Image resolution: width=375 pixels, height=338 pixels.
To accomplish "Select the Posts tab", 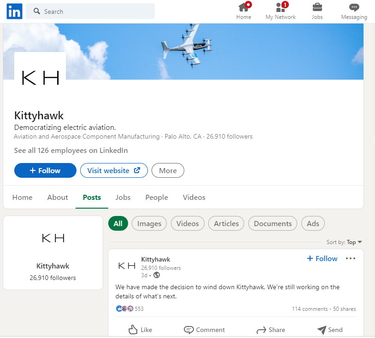I will tap(92, 197).
